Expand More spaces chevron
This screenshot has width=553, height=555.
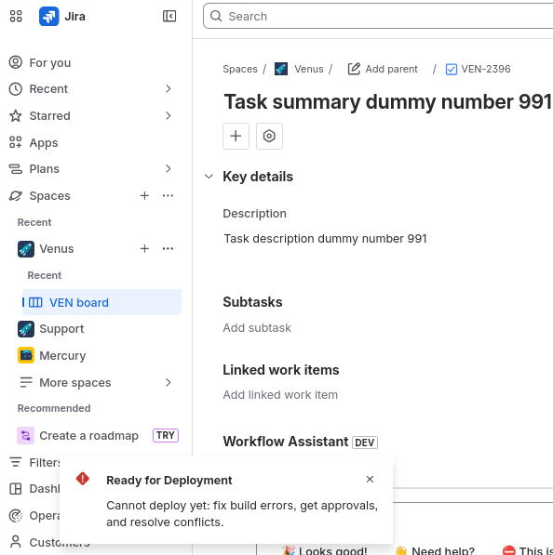(169, 383)
